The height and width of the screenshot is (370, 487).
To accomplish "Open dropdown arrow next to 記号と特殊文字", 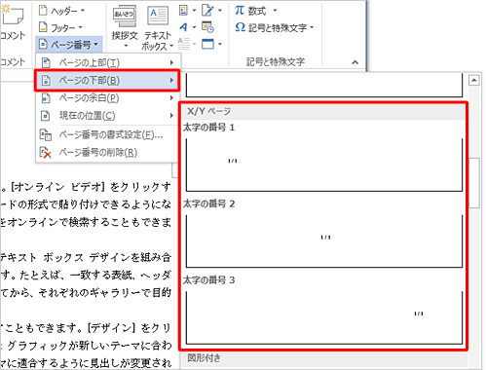I will (x=312, y=27).
